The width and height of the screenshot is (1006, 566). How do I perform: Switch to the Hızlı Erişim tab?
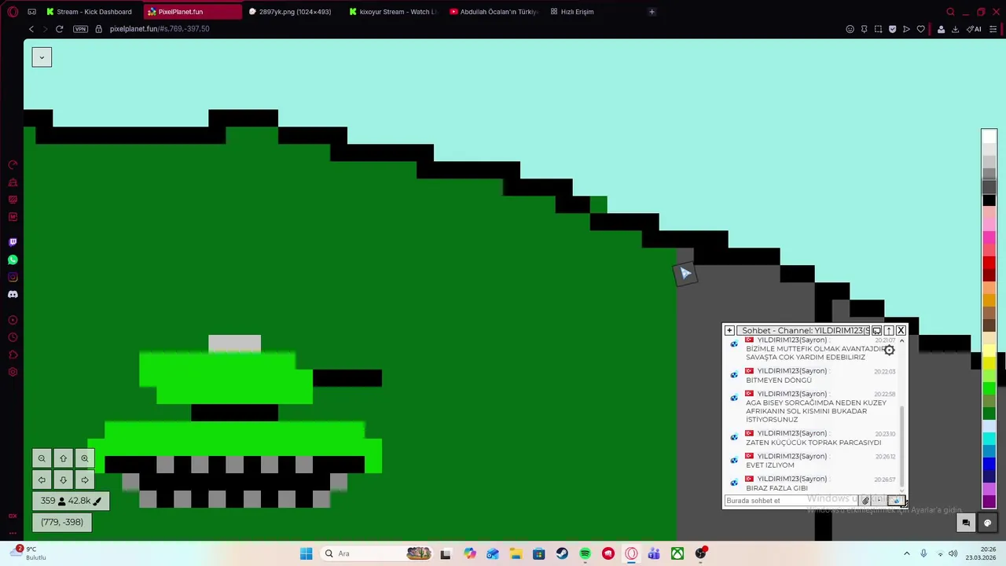click(x=574, y=12)
